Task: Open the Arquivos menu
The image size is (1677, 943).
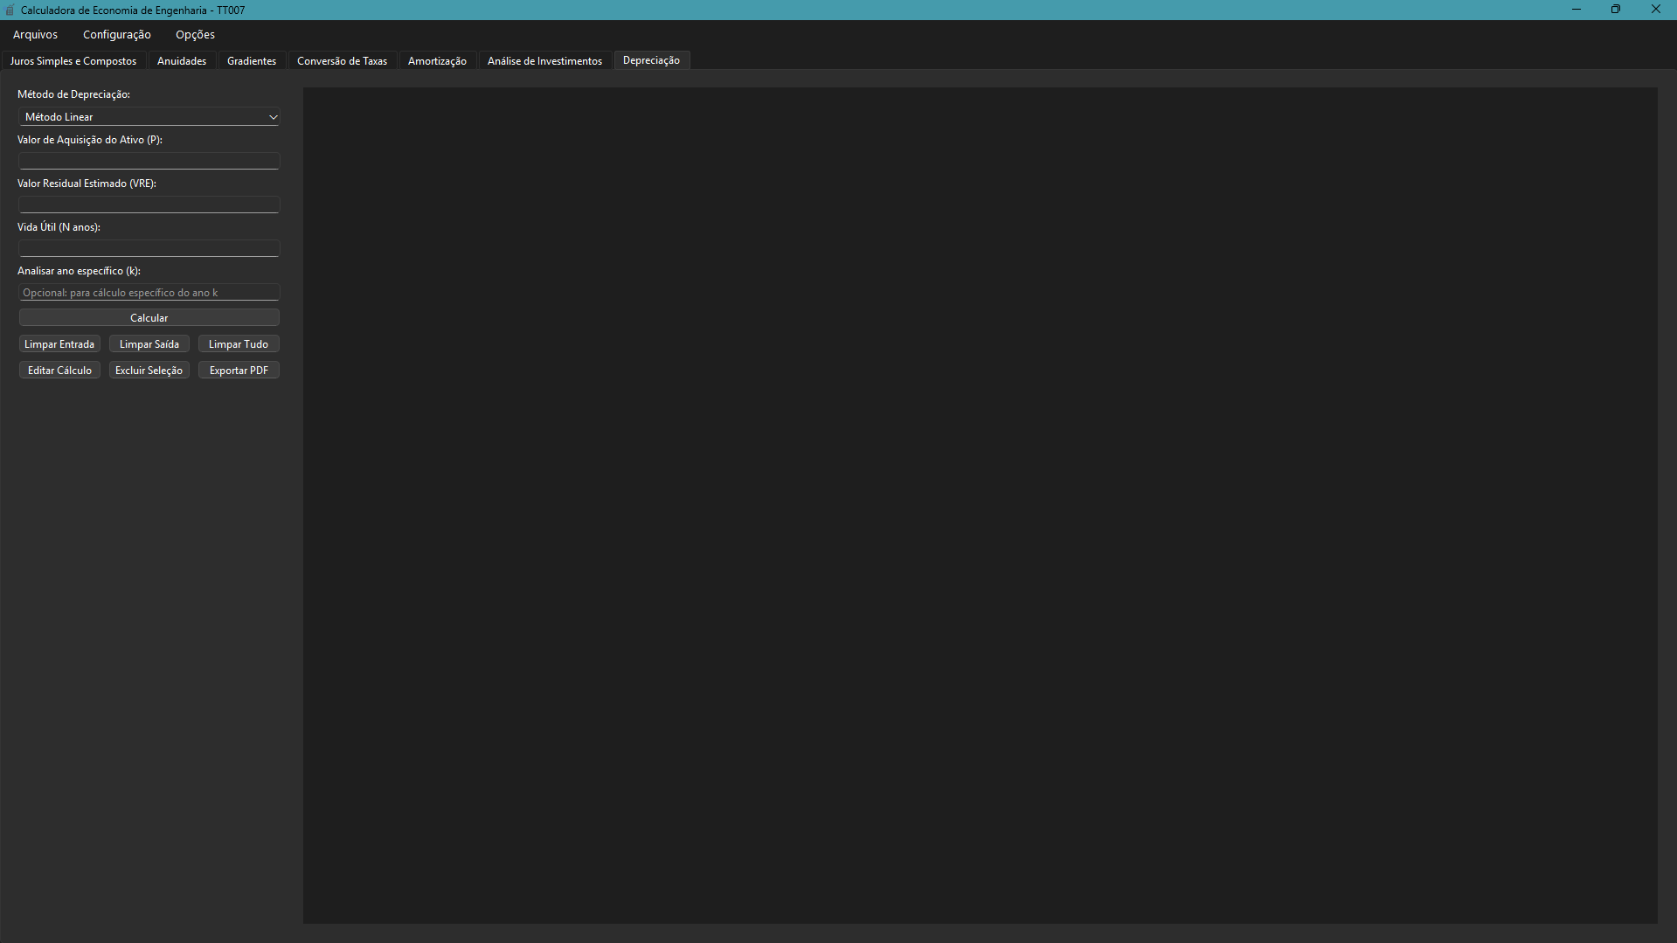Action: (x=35, y=35)
